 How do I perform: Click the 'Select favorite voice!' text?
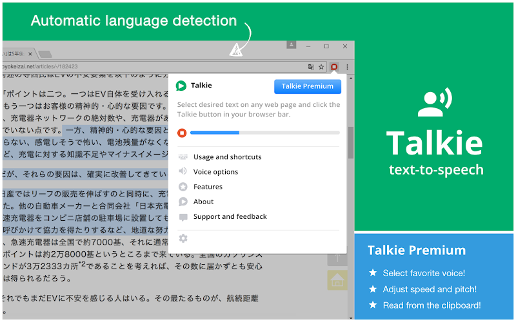coord(424,273)
